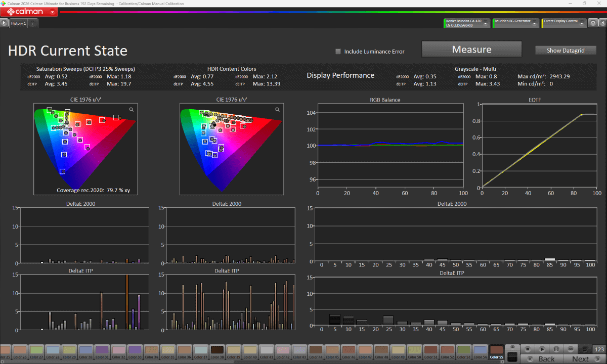This screenshot has width=607, height=364.
Task: Click the refresh arrows icon
Action: coord(585,349)
